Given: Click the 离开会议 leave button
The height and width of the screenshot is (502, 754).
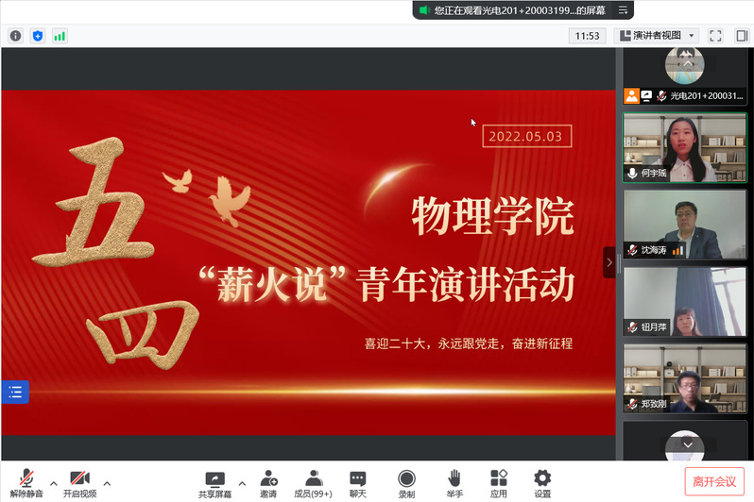Looking at the screenshot, I should (714, 481).
